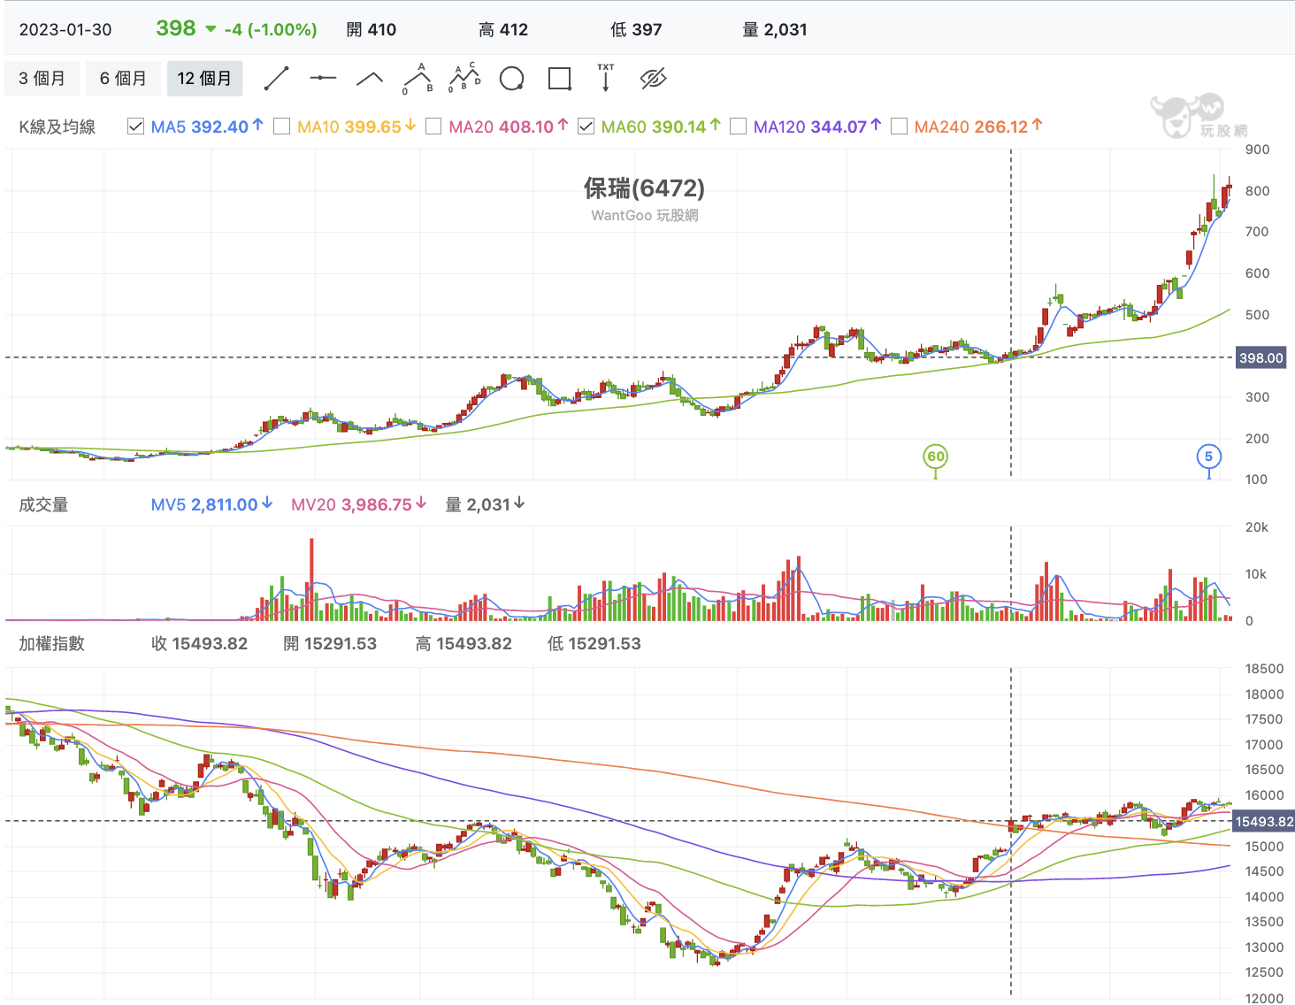Click the MA20 408.10 value label

pos(508,127)
